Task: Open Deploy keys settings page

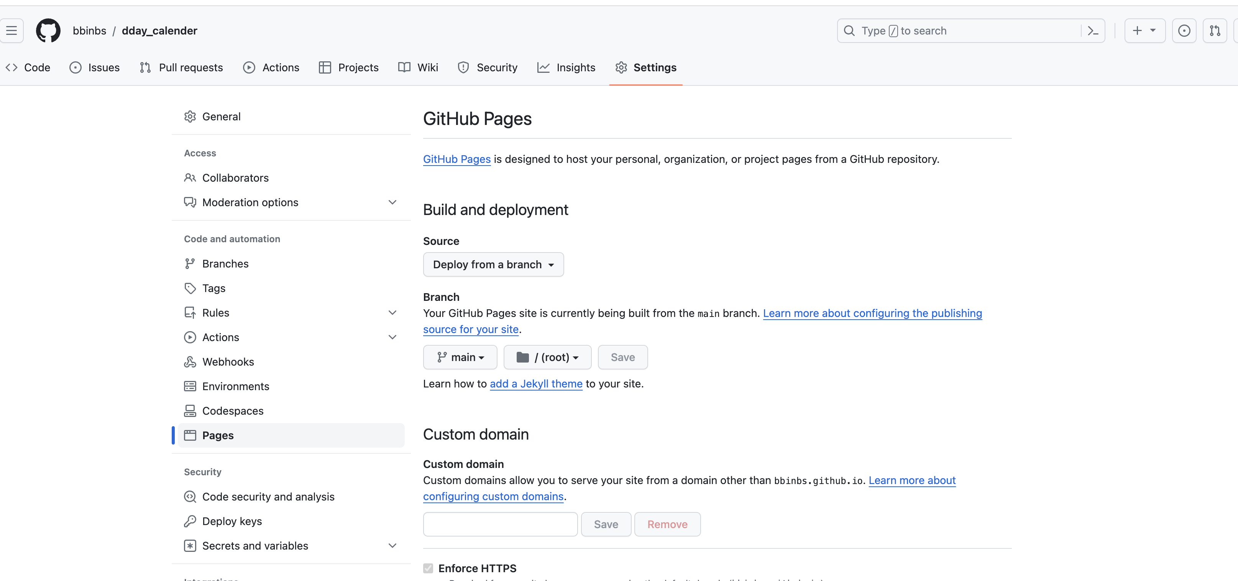Action: click(x=291, y=522)
